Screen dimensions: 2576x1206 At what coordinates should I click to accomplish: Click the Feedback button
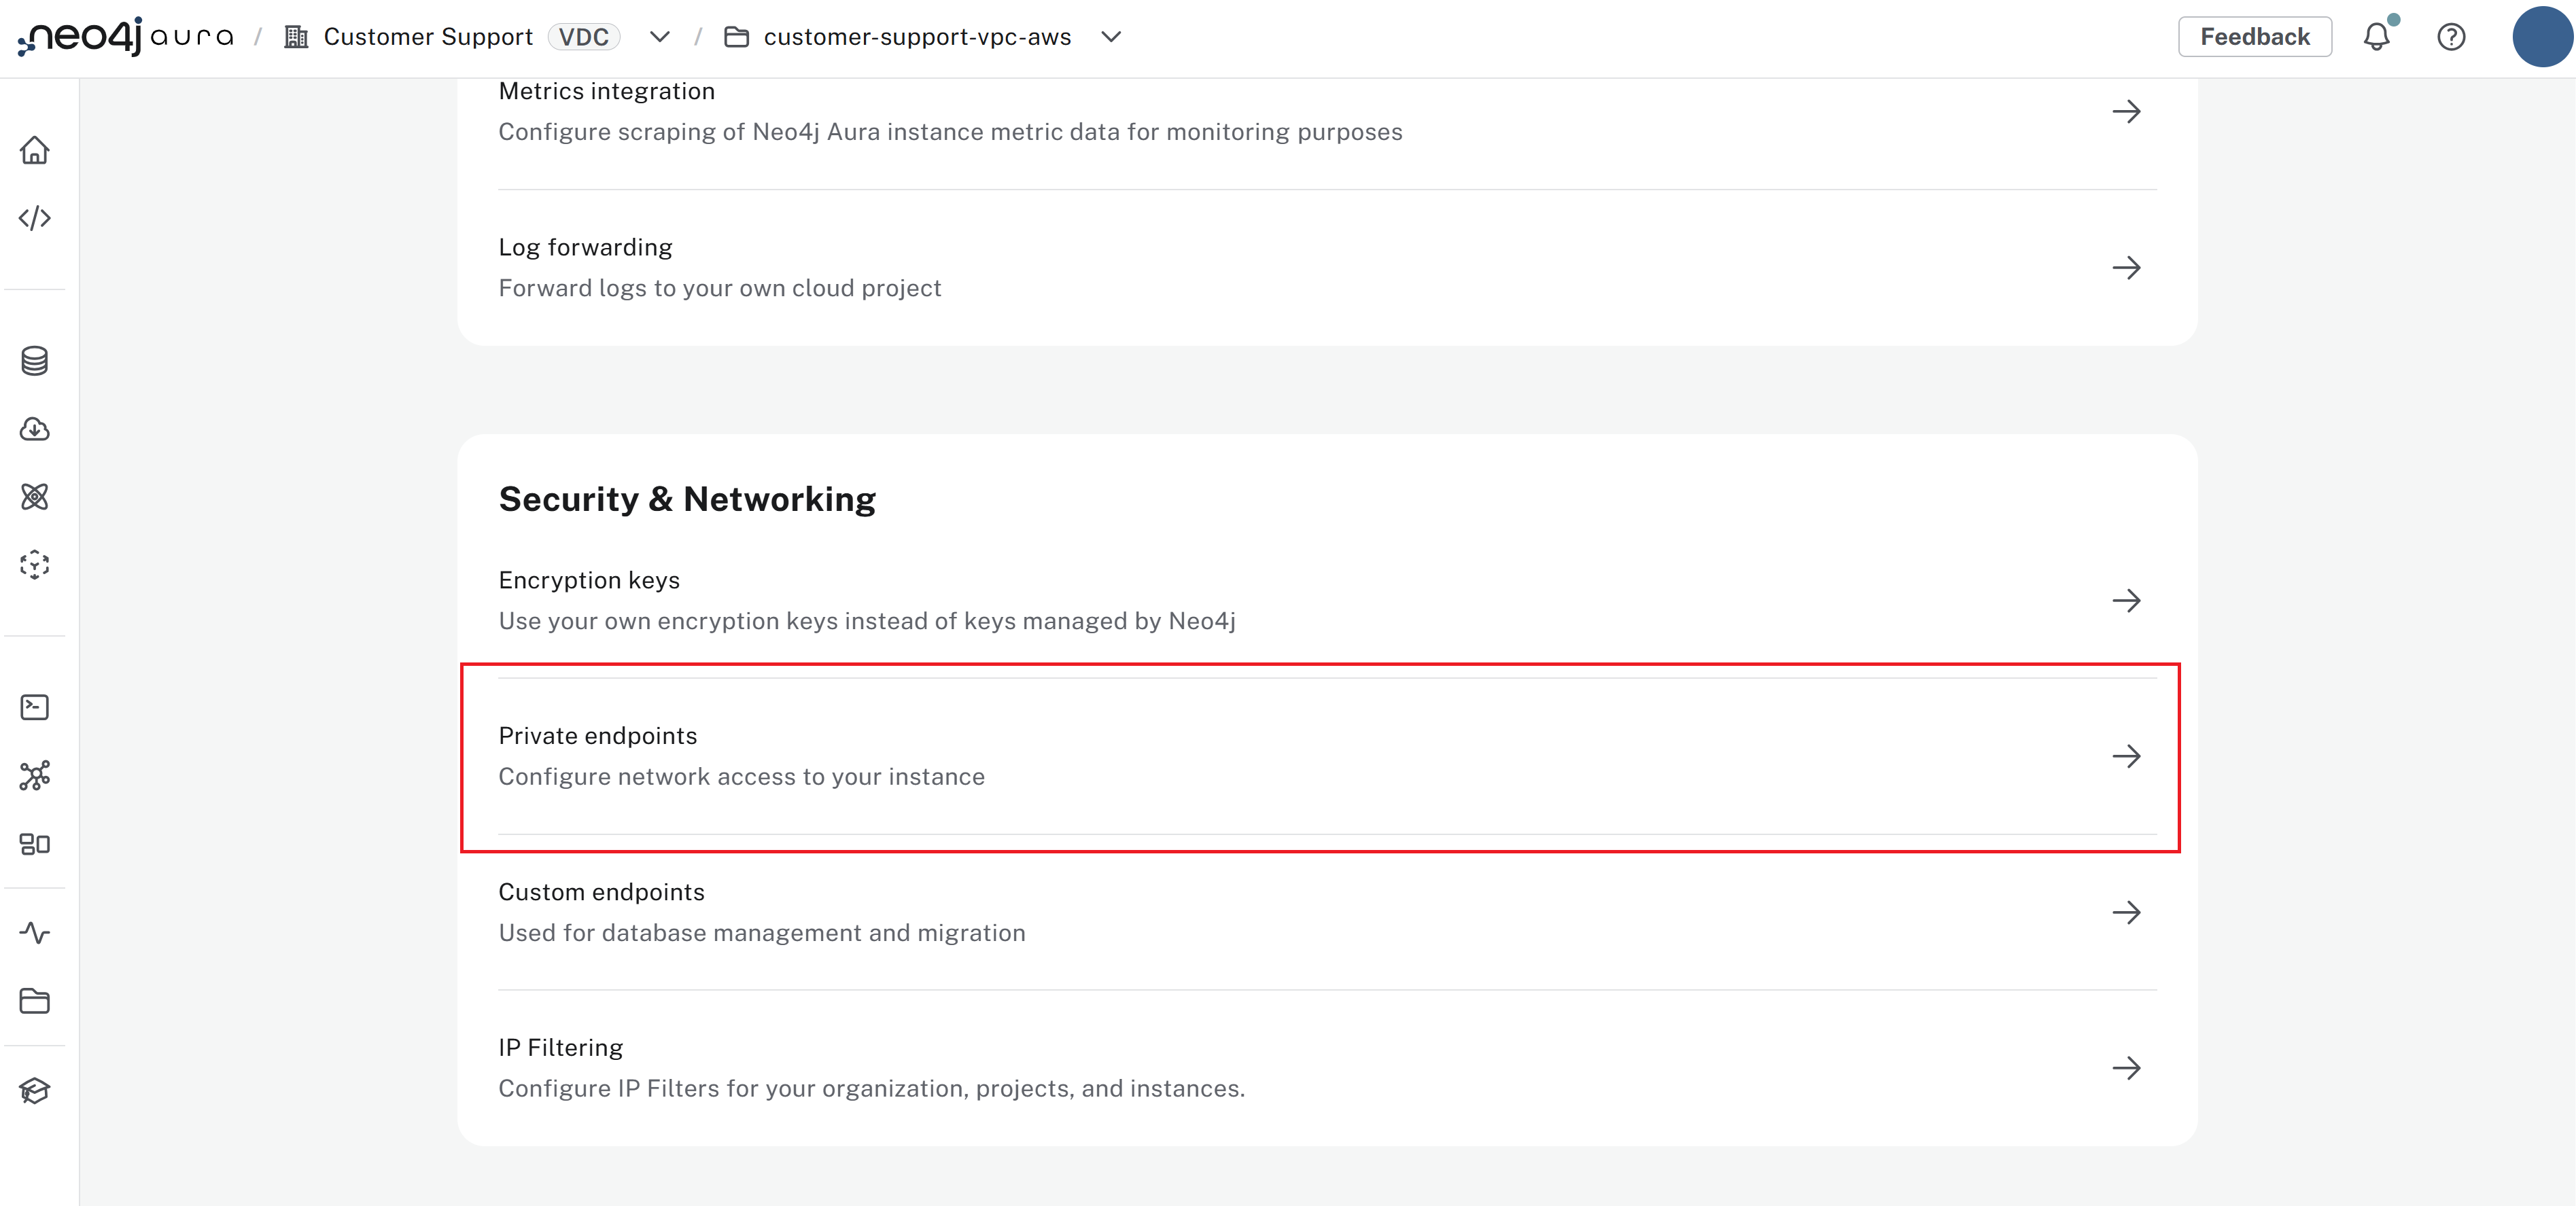pyautogui.click(x=2254, y=36)
